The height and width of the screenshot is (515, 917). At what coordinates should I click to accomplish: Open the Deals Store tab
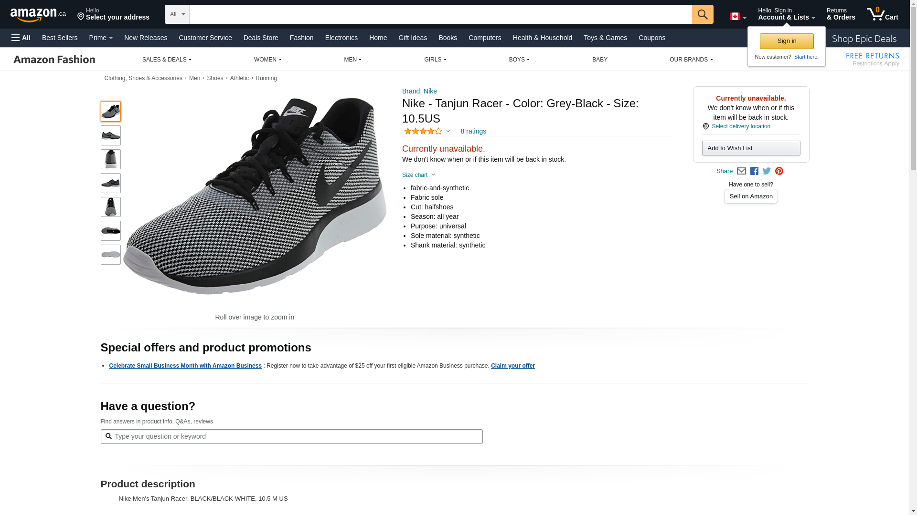pyautogui.click(x=260, y=38)
